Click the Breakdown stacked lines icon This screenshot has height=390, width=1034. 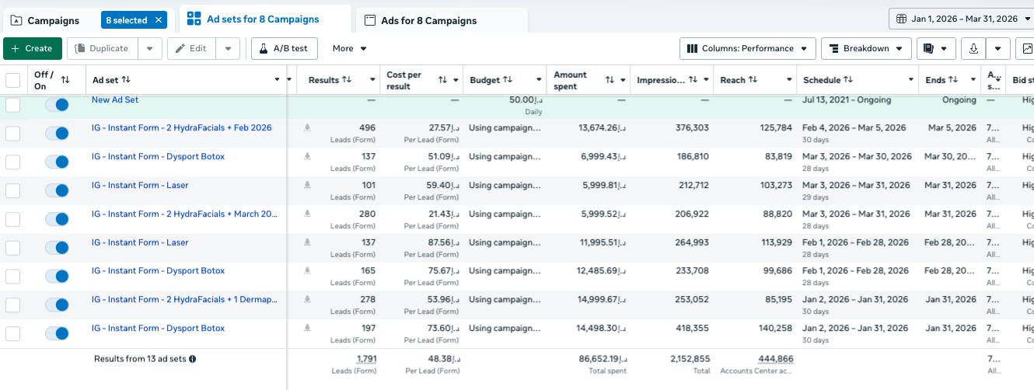(833, 48)
